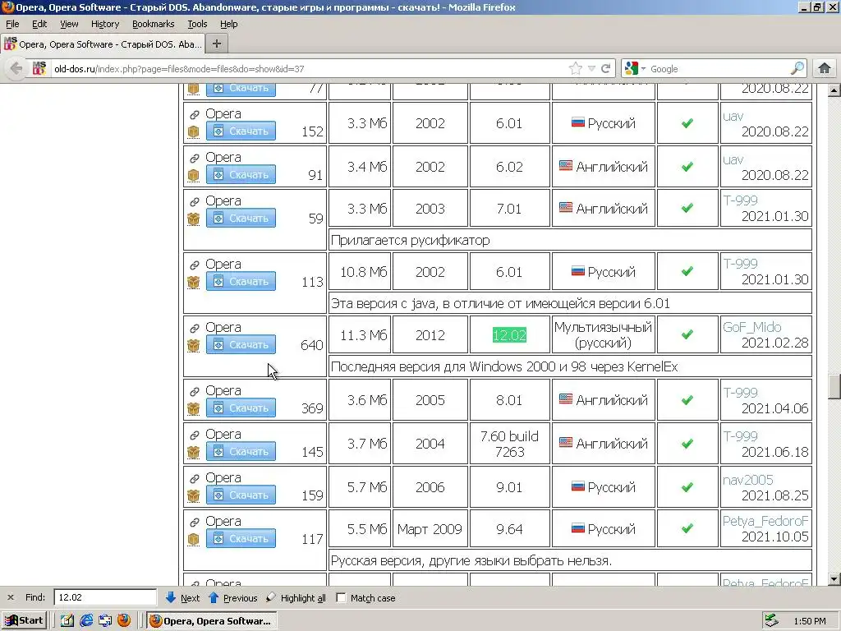Click the search magnifier icon in Google box
This screenshot has height=631, width=841.
pyautogui.click(x=797, y=68)
